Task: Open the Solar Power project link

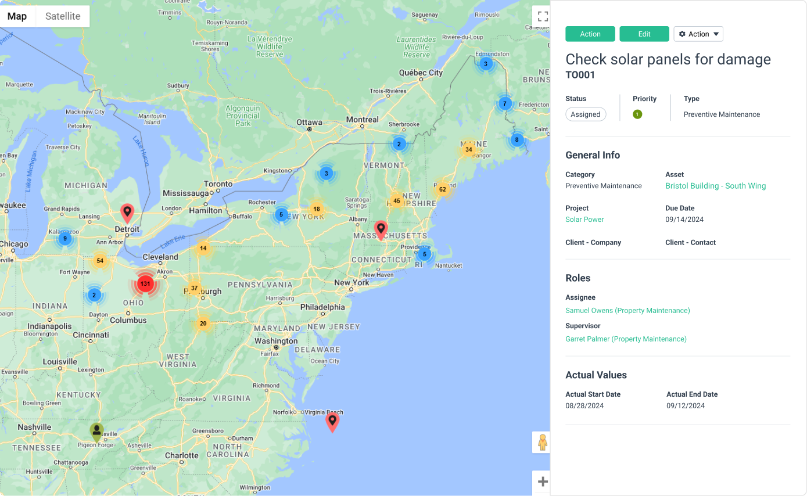Action: [584, 220]
